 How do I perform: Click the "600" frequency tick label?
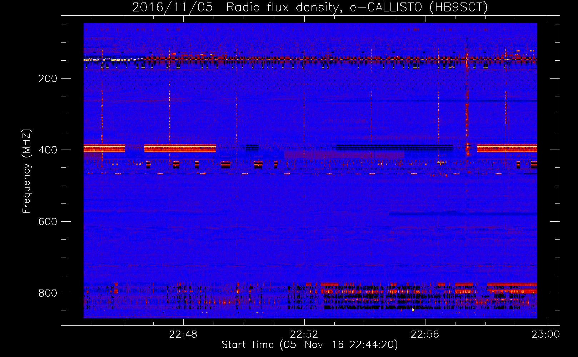pyautogui.click(x=48, y=222)
